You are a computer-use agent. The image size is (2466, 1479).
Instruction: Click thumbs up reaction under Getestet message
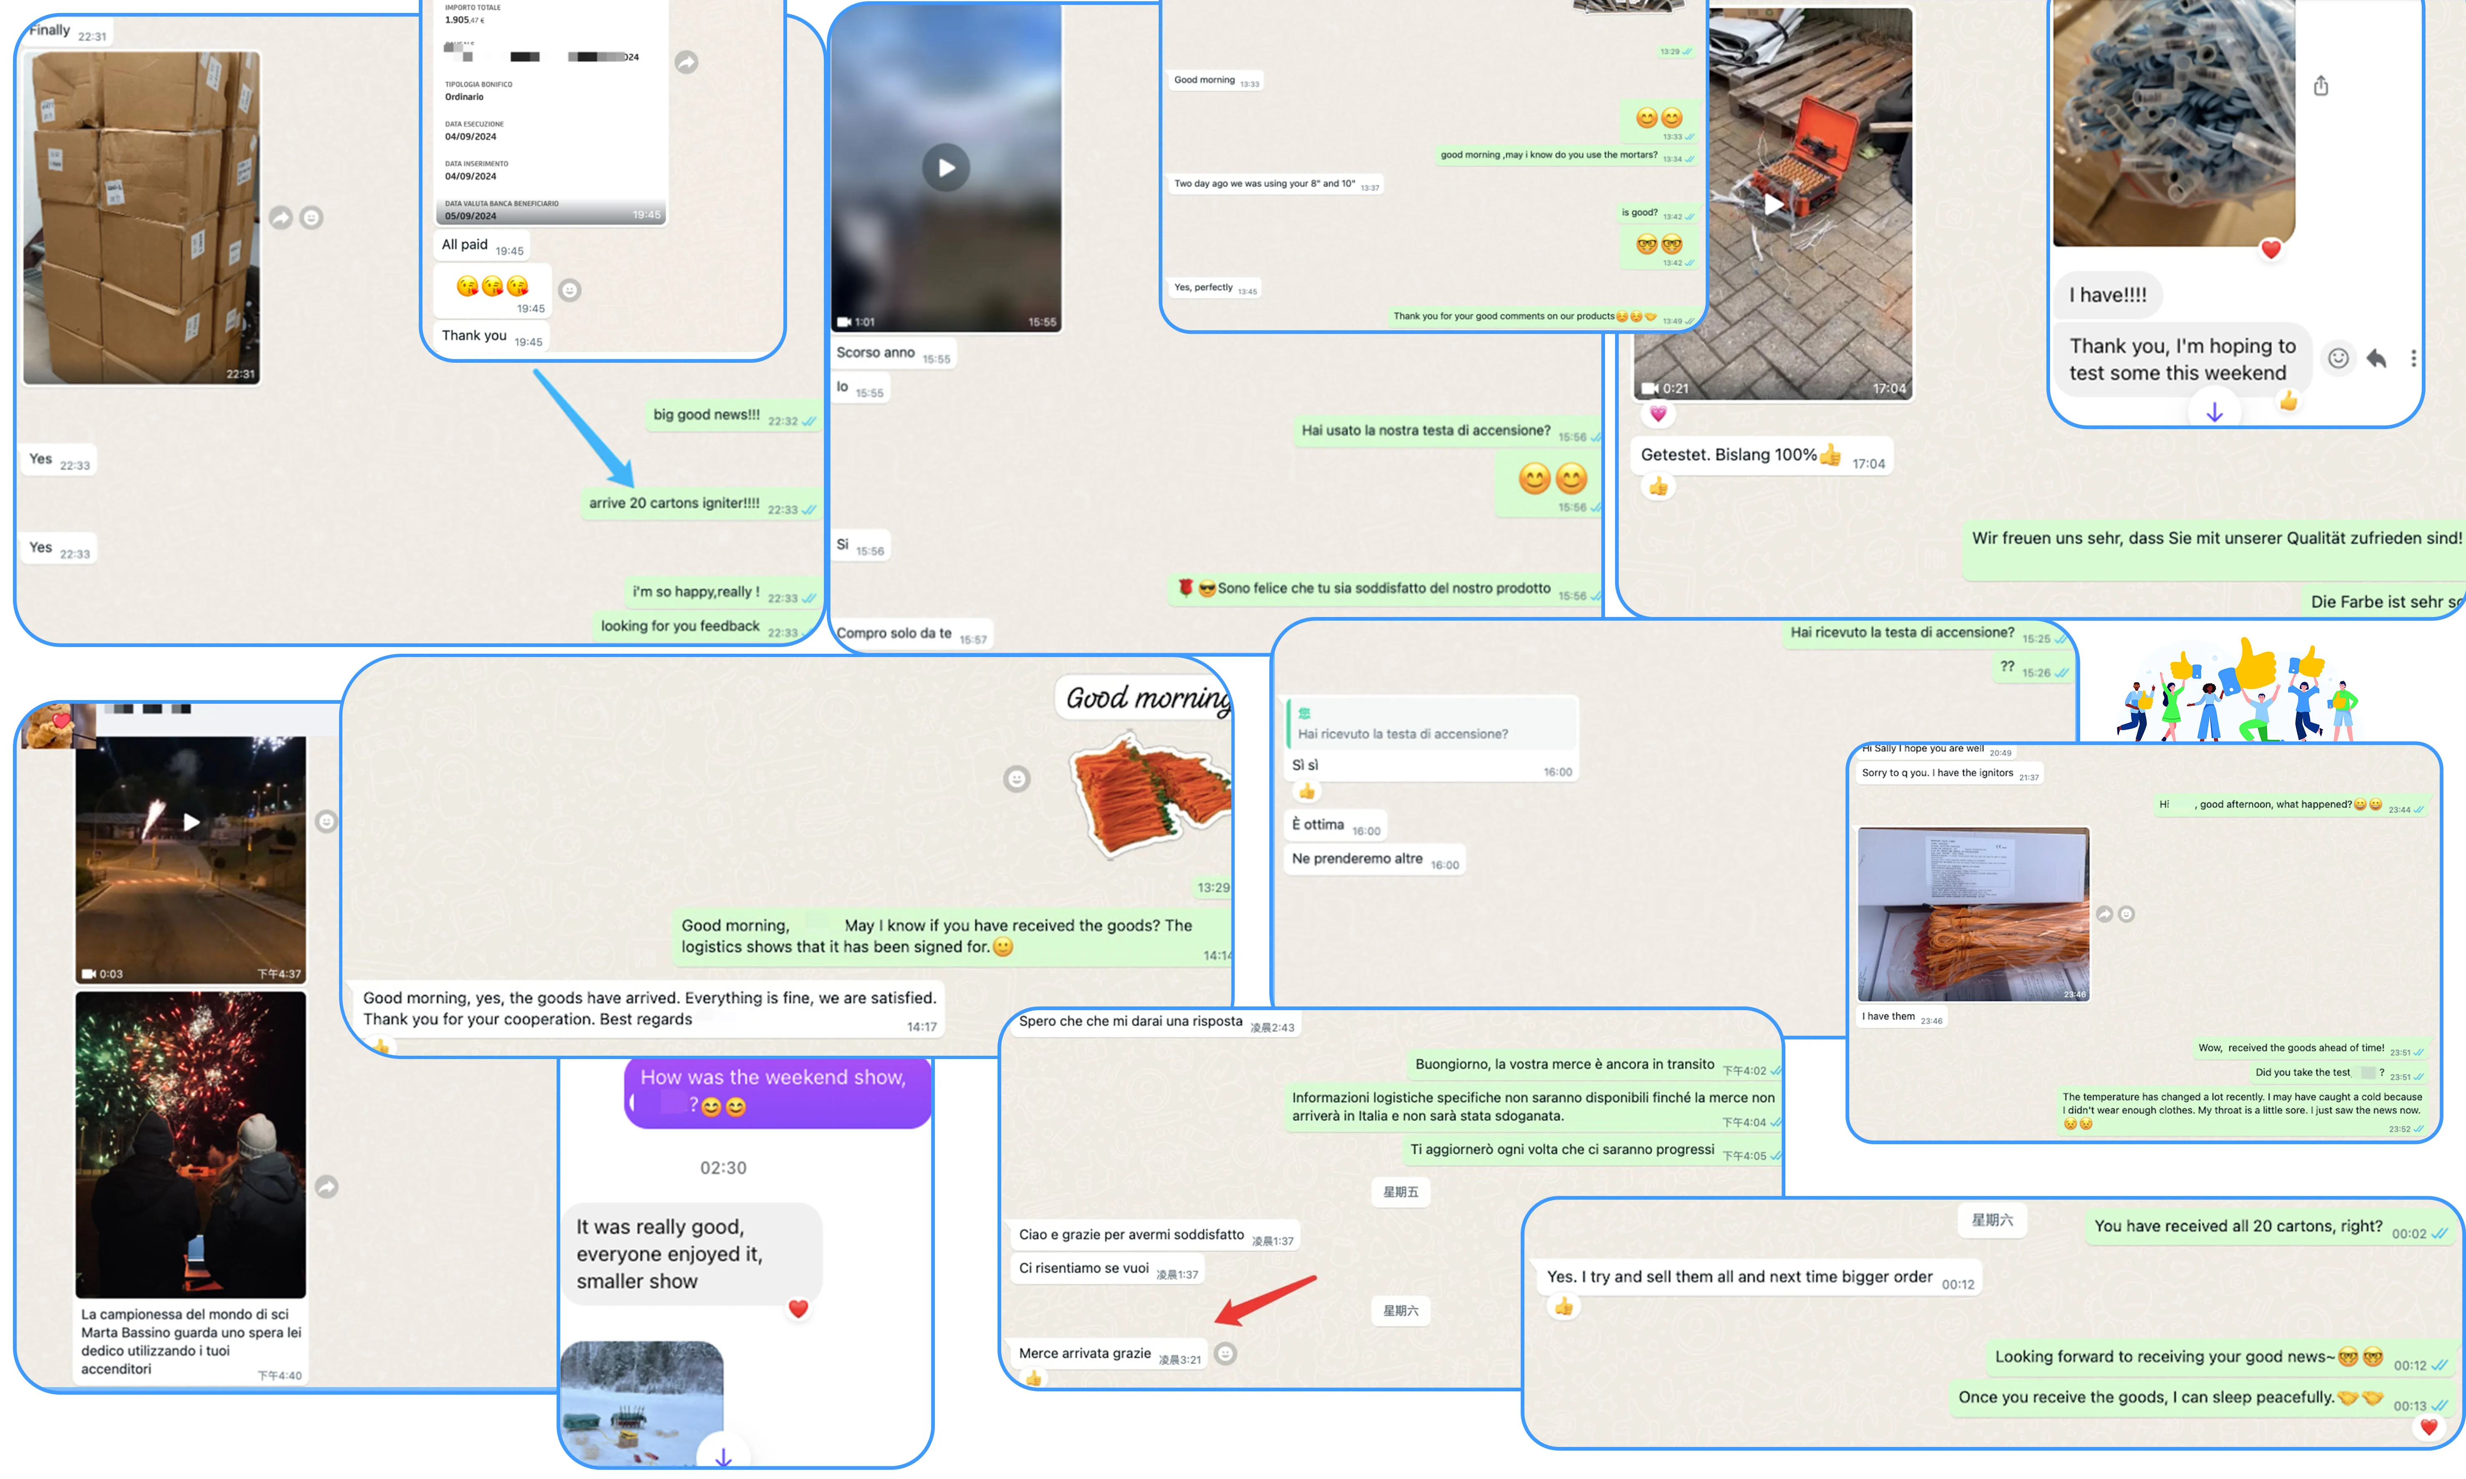click(x=1658, y=486)
